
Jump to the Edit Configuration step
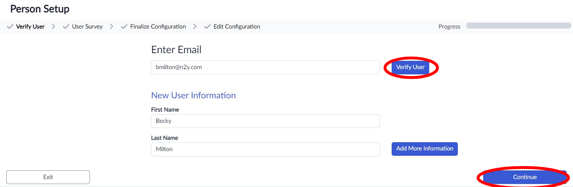pyautogui.click(x=237, y=27)
